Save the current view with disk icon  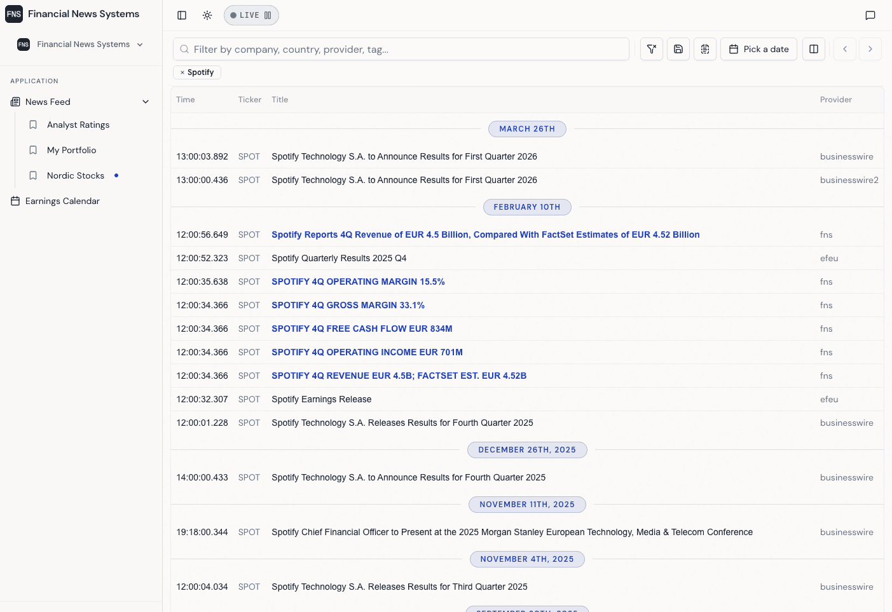tap(678, 48)
